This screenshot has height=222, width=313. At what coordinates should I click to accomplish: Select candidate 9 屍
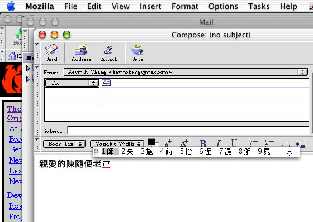(x=264, y=152)
